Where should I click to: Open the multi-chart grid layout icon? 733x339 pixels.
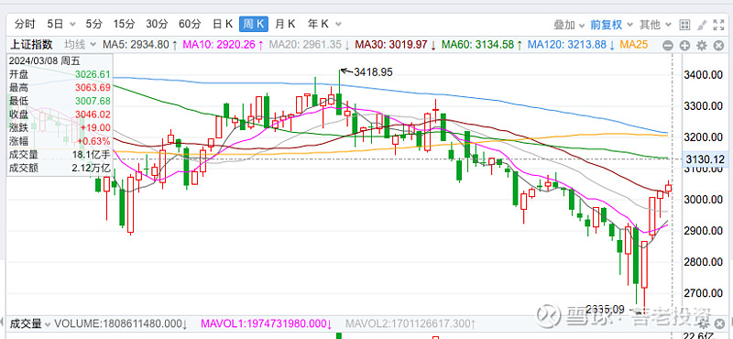pos(684,25)
